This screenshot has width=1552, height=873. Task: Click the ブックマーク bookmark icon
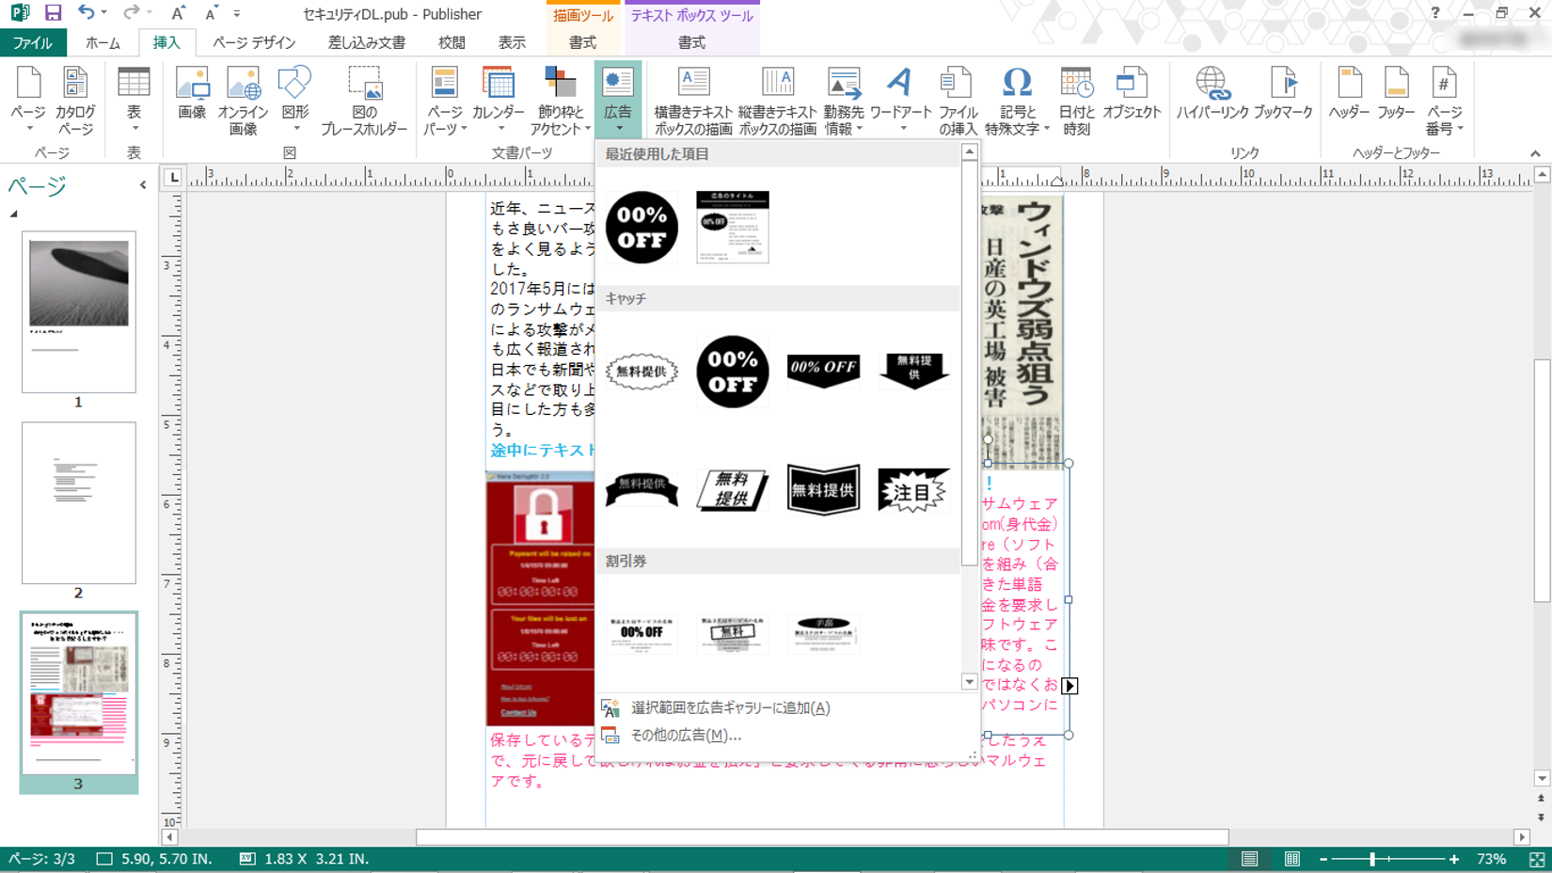click(1283, 94)
